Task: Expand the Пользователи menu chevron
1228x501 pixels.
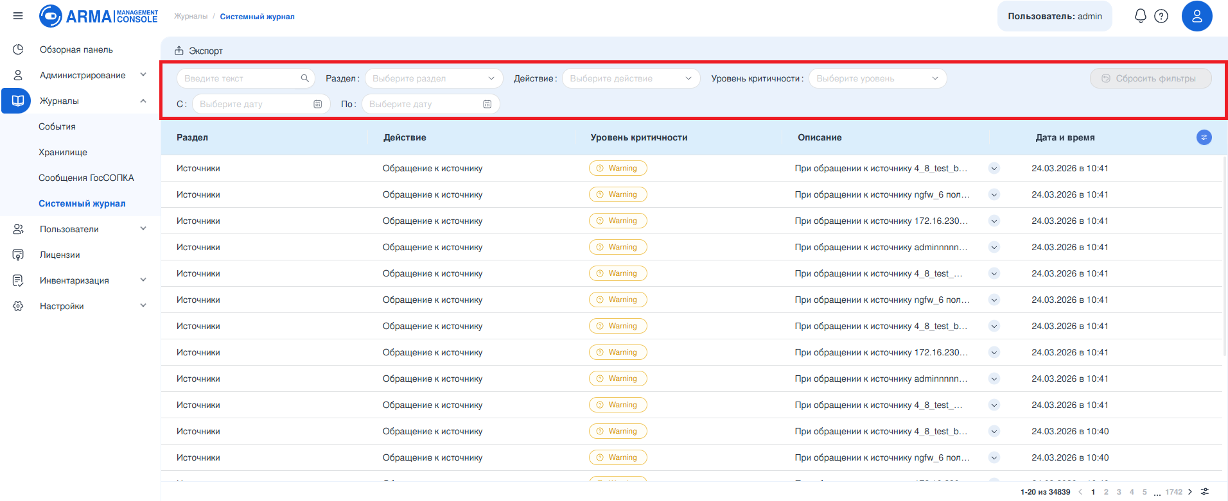Action: [143, 228]
